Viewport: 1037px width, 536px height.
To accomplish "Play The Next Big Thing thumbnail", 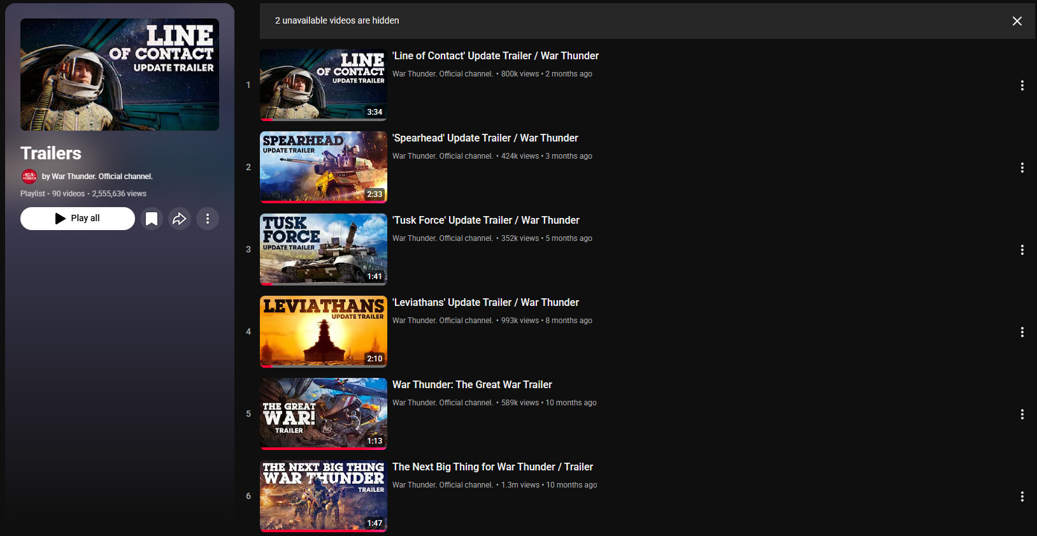I will [x=323, y=496].
